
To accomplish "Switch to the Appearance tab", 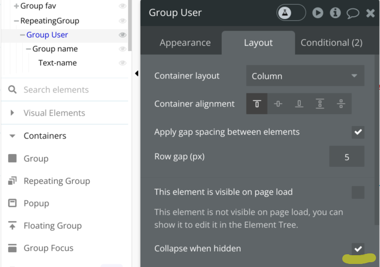I will click(x=185, y=43).
